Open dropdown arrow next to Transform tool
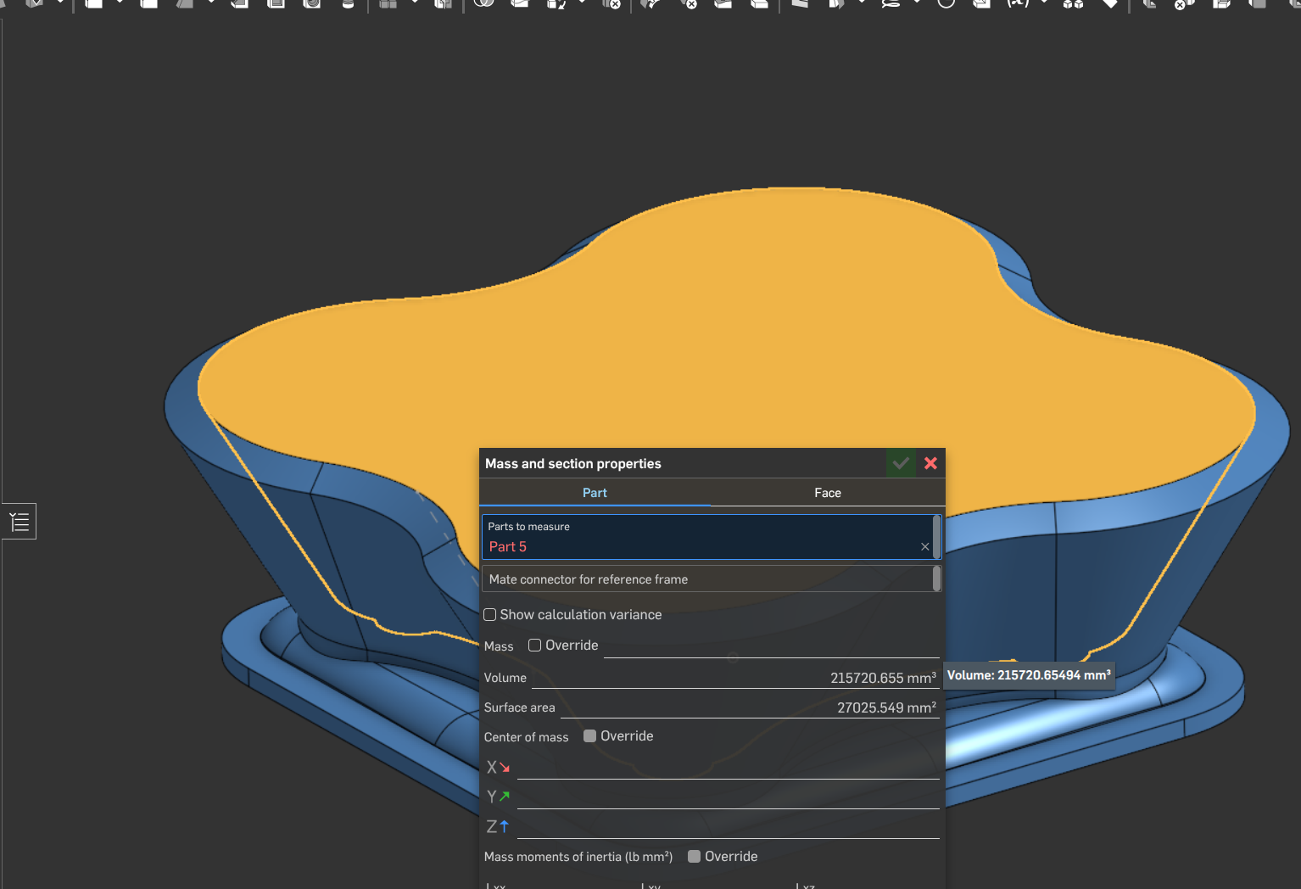The height and width of the screenshot is (889, 1301). click(582, 3)
